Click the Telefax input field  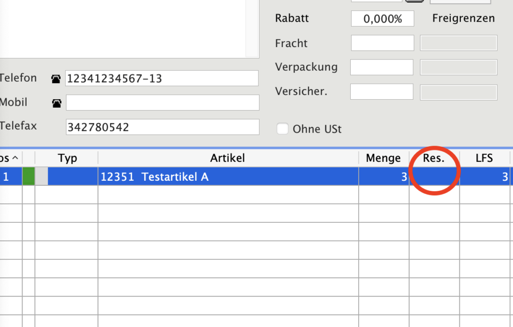point(162,127)
